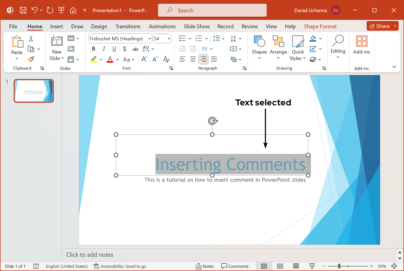Select slide 1 thumbnail in panel

34,91
